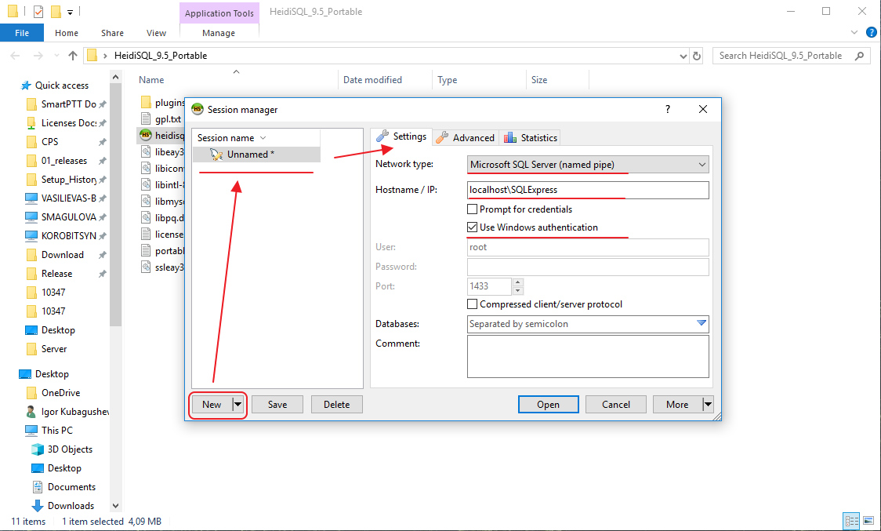This screenshot has height=531, width=881.
Task: Expand the address bar history dropdown
Action: point(683,56)
